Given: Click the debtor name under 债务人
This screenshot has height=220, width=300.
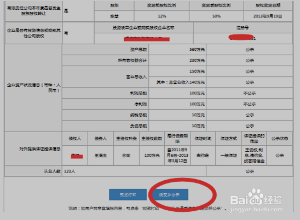Looking at the screenshot, I should (101, 156).
